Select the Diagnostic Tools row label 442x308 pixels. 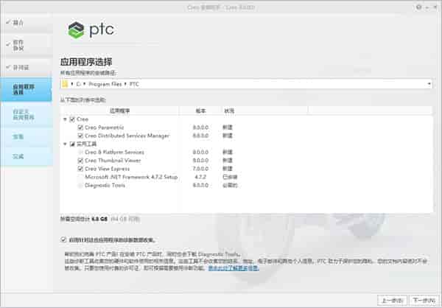[x=105, y=185]
